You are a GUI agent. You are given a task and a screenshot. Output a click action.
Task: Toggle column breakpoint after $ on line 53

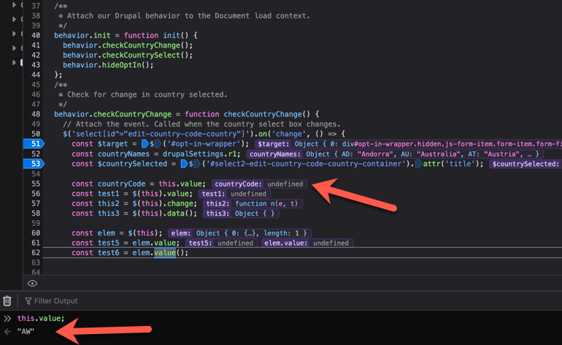pos(197,164)
